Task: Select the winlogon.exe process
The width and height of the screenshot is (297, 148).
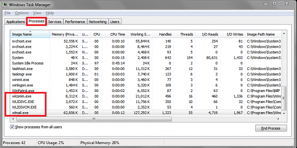Action: (146, 85)
